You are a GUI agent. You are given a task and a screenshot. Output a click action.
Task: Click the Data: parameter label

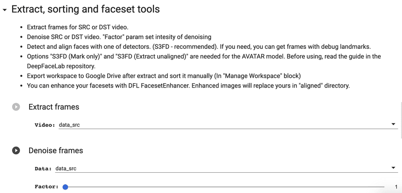43,168
